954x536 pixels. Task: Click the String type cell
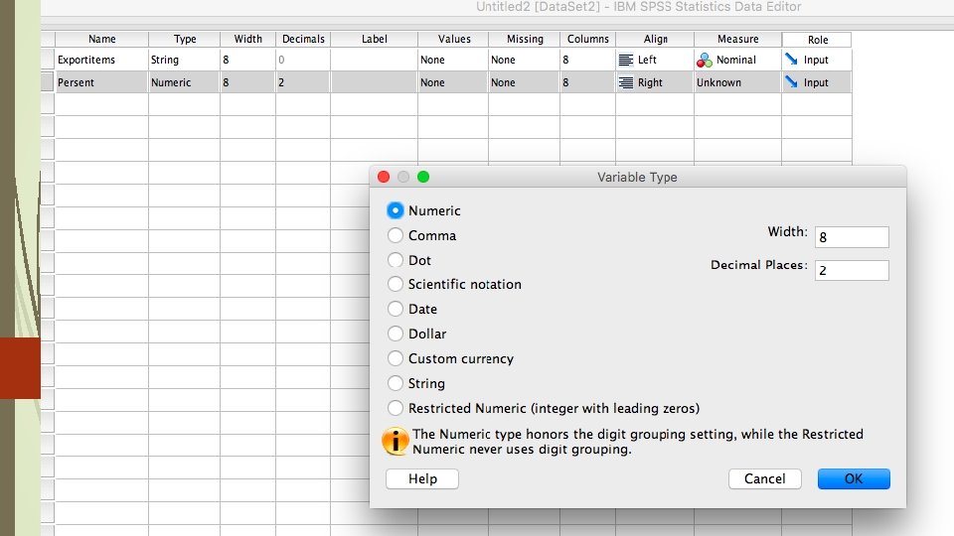point(185,60)
